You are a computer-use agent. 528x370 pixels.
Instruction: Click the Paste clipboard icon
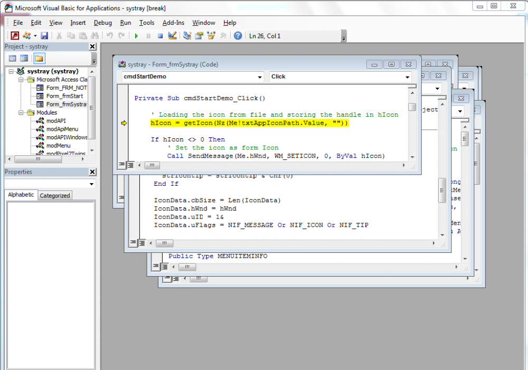[x=83, y=36]
